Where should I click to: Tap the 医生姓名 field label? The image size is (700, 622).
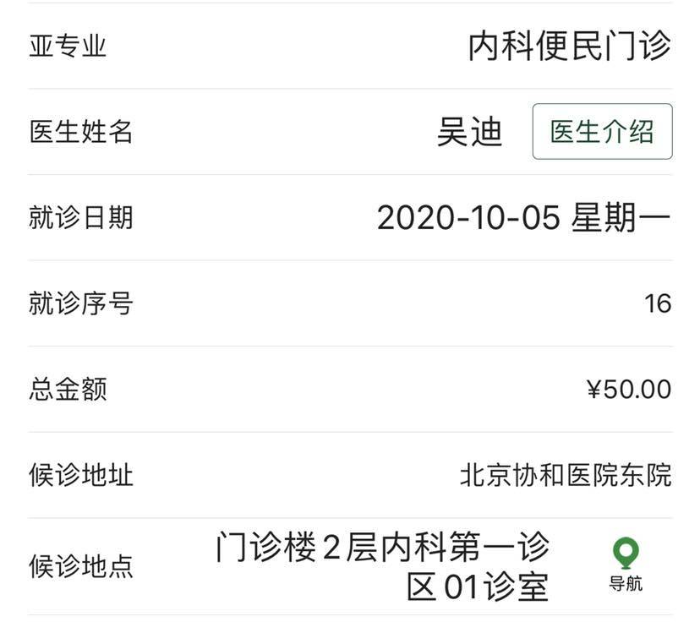(x=81, y=132)
